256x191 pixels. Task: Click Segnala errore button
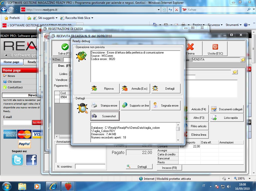point(166,106)
